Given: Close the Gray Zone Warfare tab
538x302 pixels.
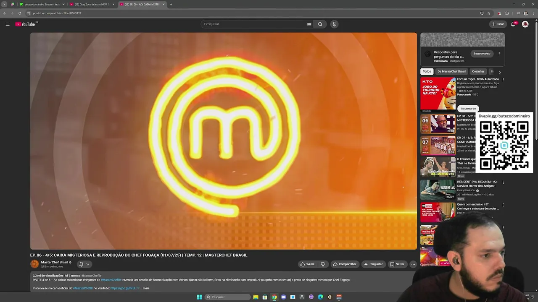Looking at the screenshot, I should click(x=113, y=4).
